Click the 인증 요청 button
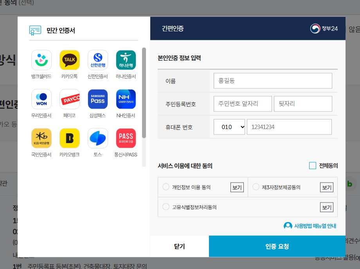360x269 pixels. [x=277, y=246]
